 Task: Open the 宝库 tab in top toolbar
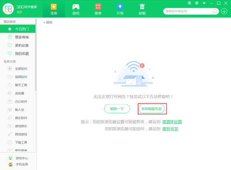coord(54,9)
